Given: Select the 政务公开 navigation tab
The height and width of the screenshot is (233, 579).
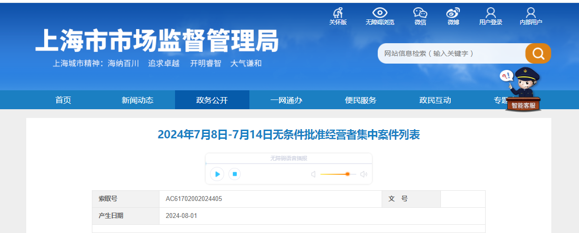Looking at the screenshot, I should 212,100.
